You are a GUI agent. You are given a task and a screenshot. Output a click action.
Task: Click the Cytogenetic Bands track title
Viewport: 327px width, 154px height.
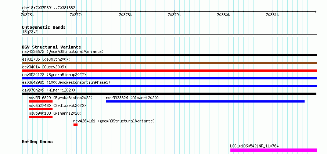44,27
